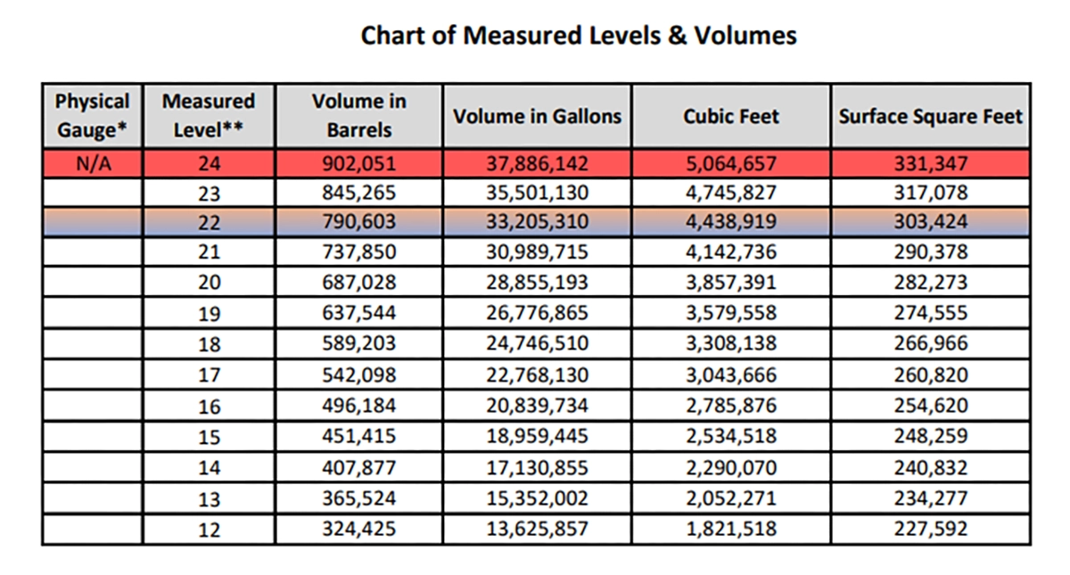Click cubic feet value '1,821,518'

(x=731, y=529)
